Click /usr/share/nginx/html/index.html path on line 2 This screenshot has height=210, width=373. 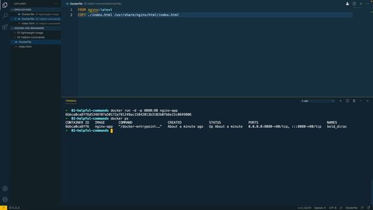146,15
